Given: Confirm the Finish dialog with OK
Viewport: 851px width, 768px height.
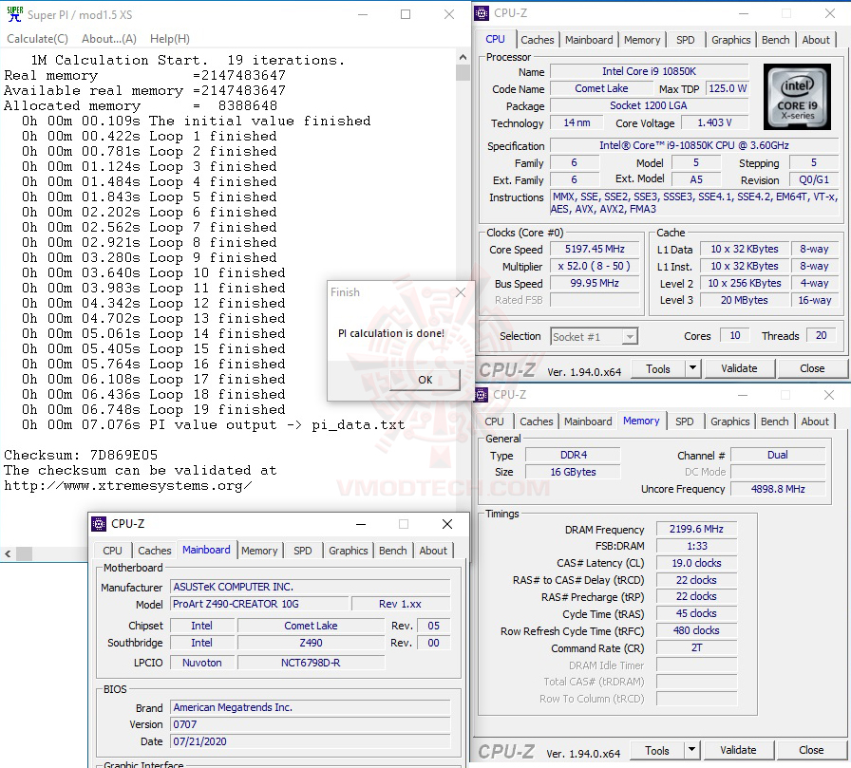Looking at the screenshot, I should coord(425,380).
